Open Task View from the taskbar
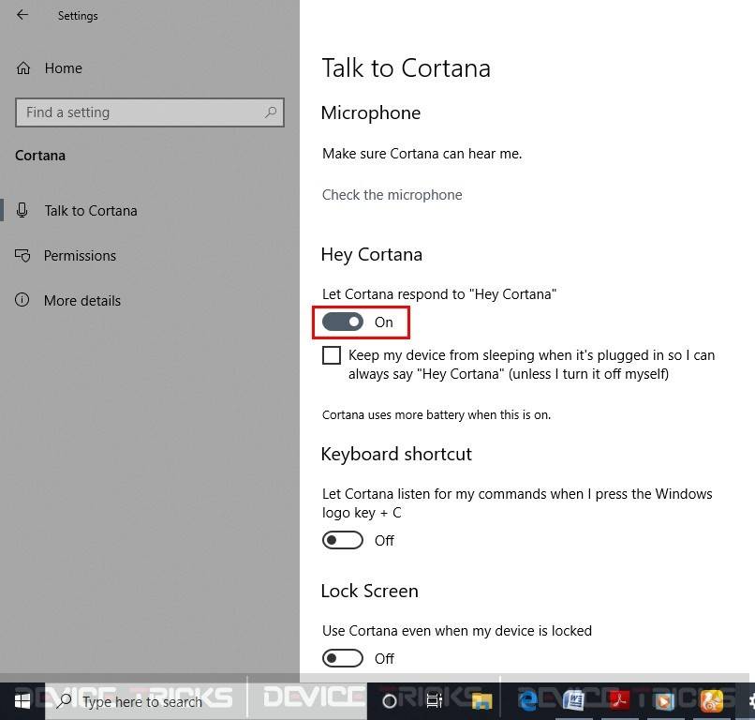755x720 pixels. 434,700
